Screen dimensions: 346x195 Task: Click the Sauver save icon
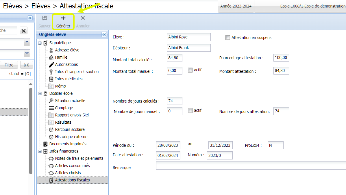(x=44, y=18)
